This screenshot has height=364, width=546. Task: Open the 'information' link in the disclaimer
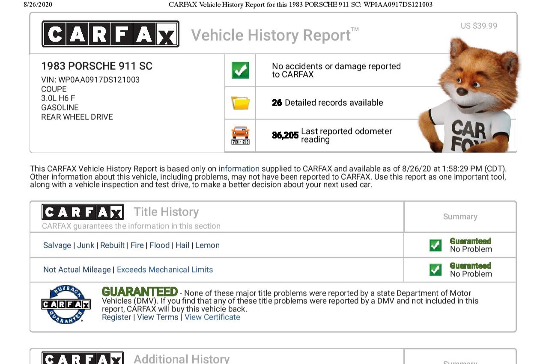[239, 169]
